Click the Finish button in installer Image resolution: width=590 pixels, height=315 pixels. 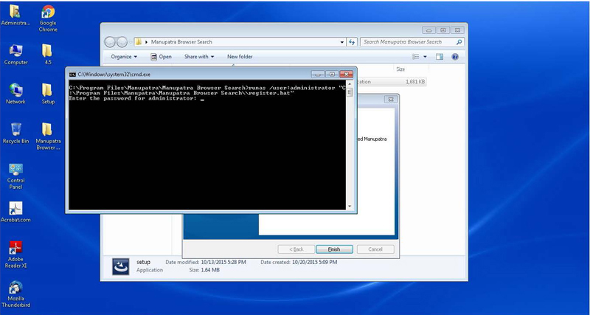coord(334,249)
